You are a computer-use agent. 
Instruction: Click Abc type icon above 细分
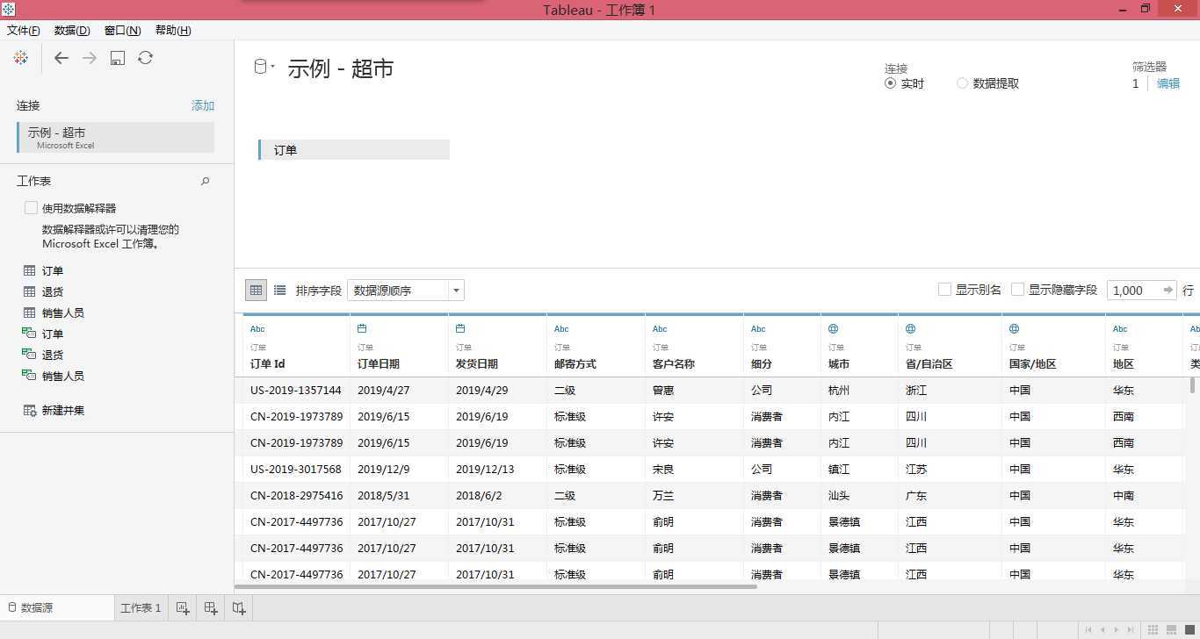pyautogui.click(x=758, y=329)
